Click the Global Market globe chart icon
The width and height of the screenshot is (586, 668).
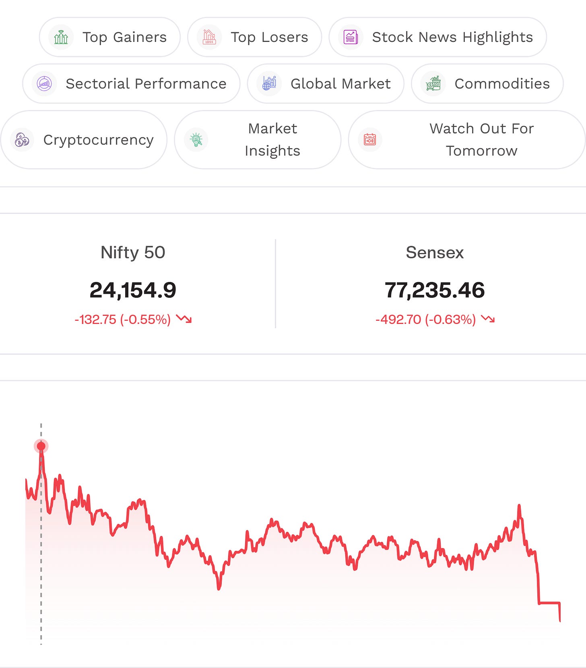(269, 84)
